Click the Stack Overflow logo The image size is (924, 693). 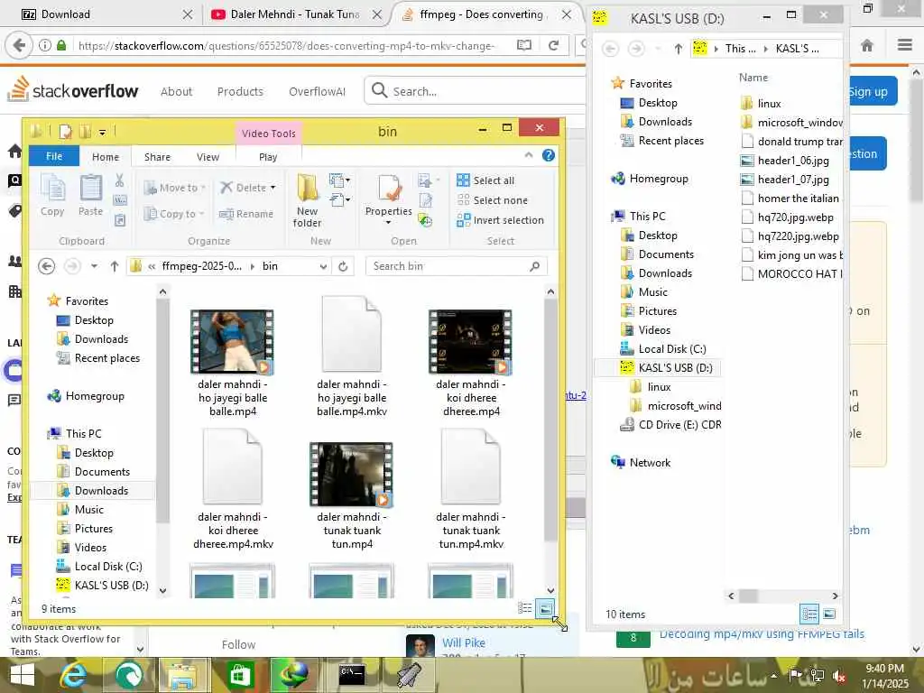pyautogui.click(x=73, y=90)
